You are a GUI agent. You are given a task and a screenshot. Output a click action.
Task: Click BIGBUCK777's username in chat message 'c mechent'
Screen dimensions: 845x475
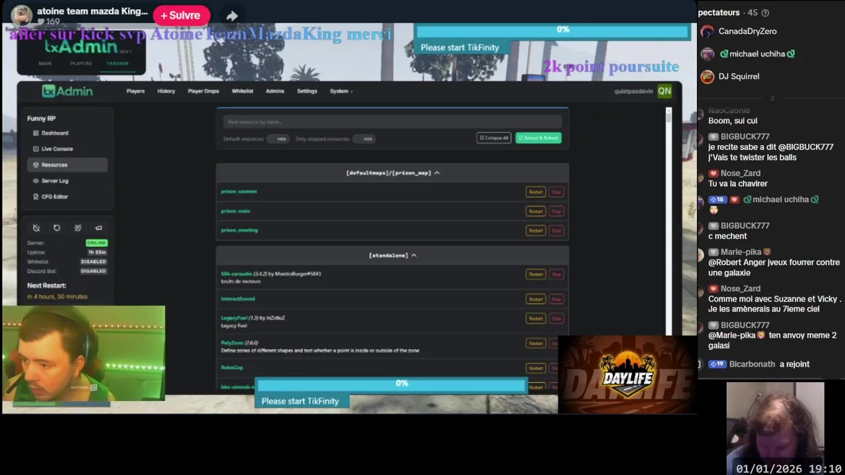pyautogui.click(x=745, y=226)
